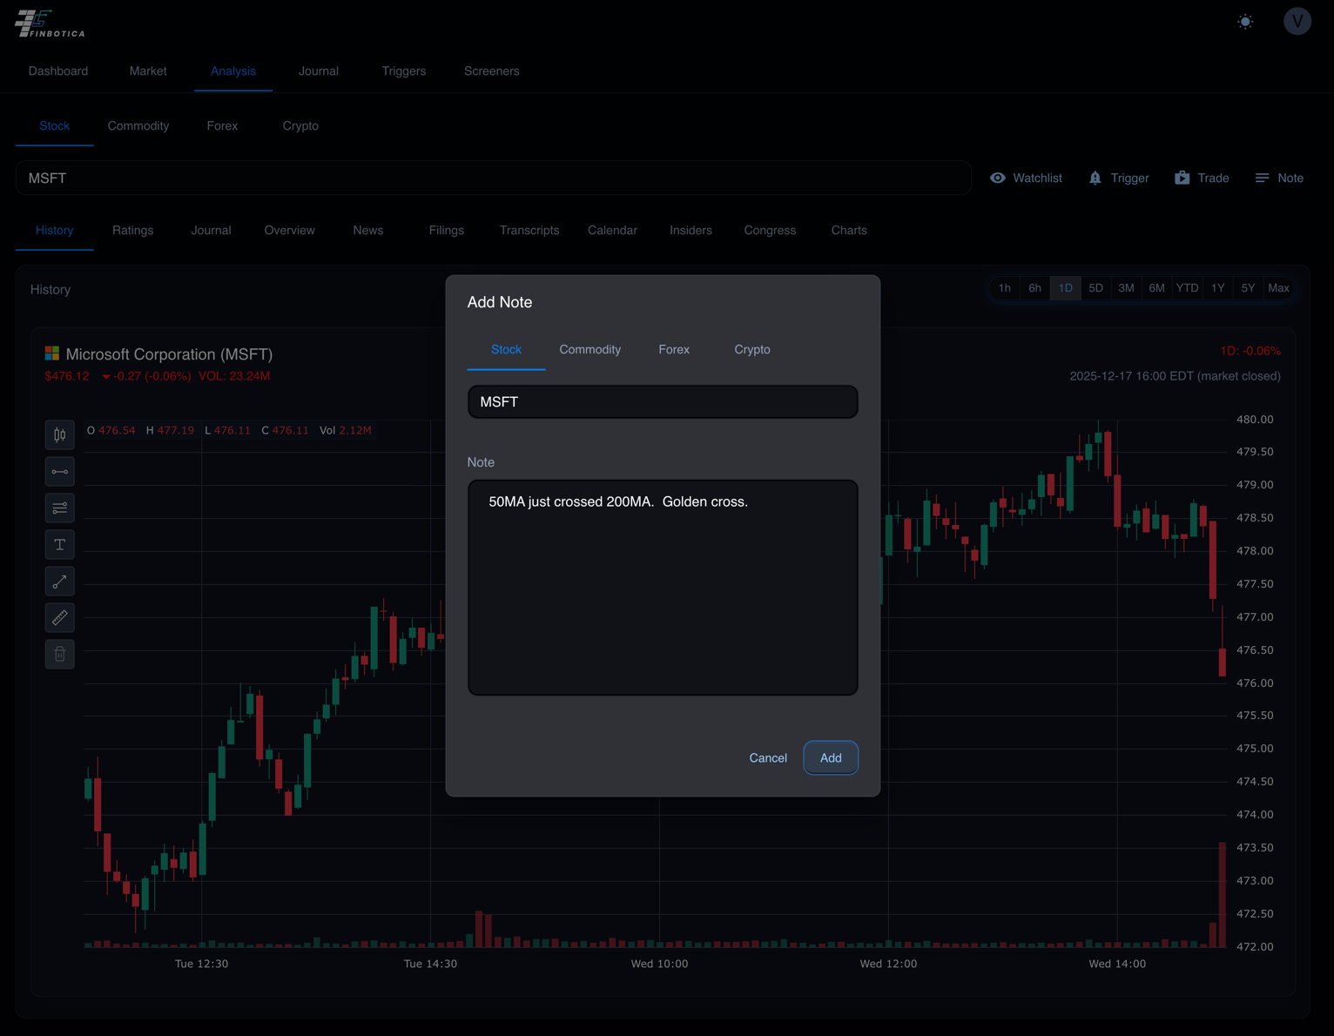Toggle the light/dark theme sun icon
1334x1036 pixels.
tap(1245, 22)
